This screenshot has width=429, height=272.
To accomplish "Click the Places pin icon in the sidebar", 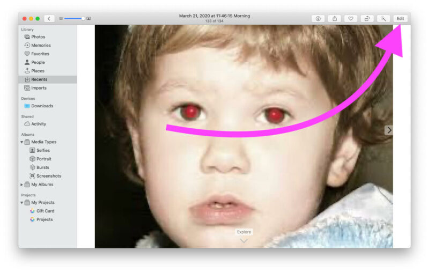I will tap(27, 71).
